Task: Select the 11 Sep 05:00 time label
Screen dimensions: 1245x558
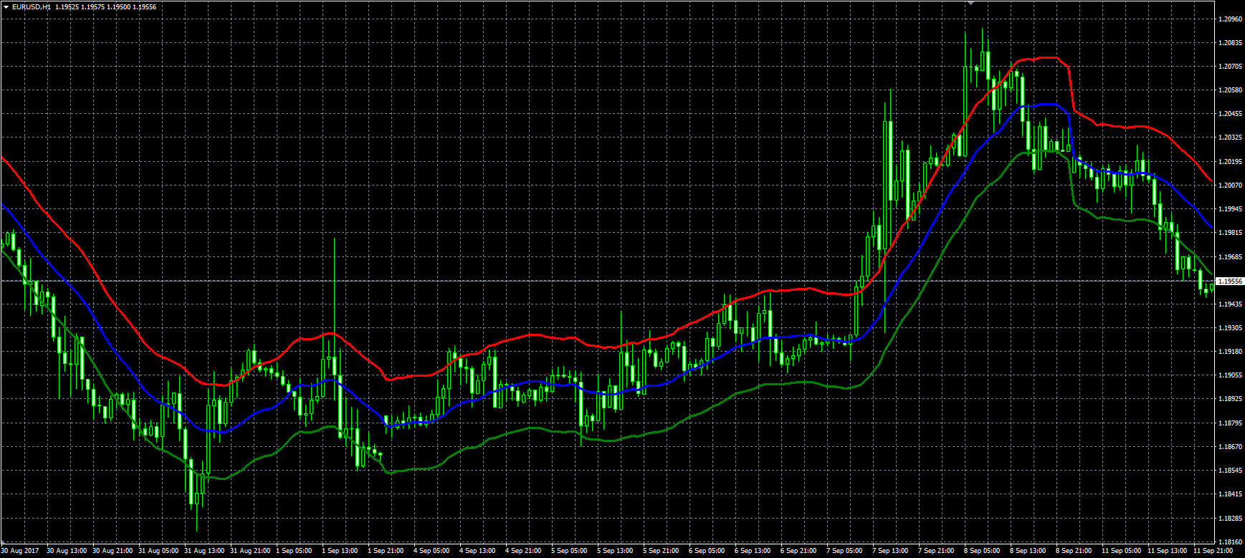Action: pos(1122,551)
